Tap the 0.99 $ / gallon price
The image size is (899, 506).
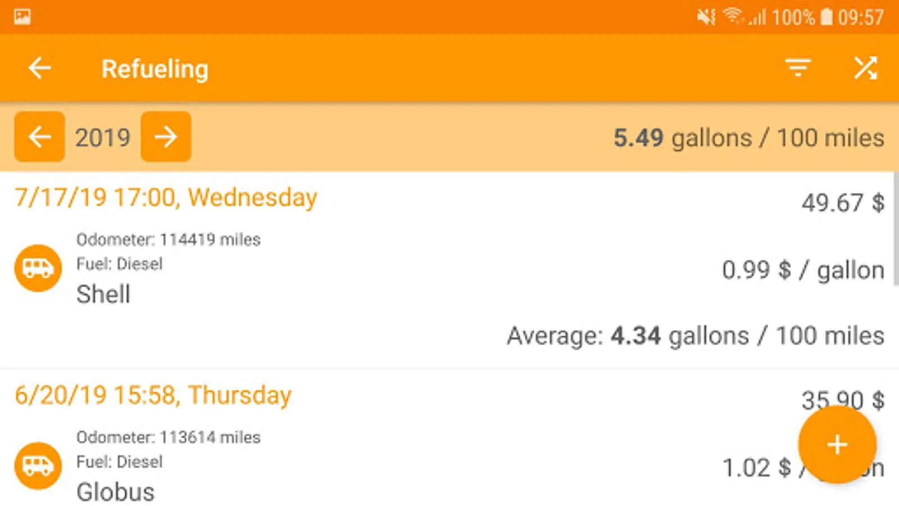(802, 270)
